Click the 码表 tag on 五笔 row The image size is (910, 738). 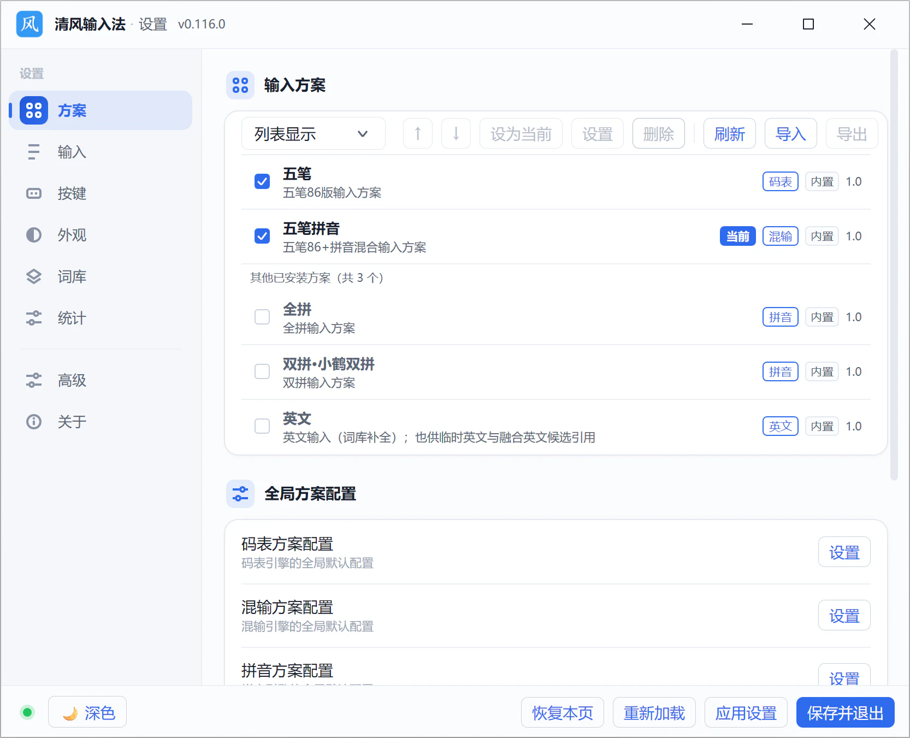pos(781,181)
